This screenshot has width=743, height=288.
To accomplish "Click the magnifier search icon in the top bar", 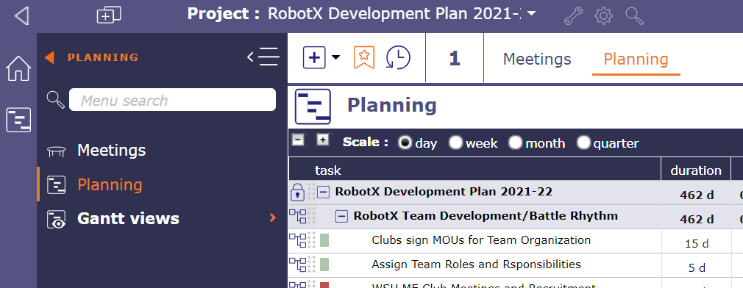I will pos(634,16).
